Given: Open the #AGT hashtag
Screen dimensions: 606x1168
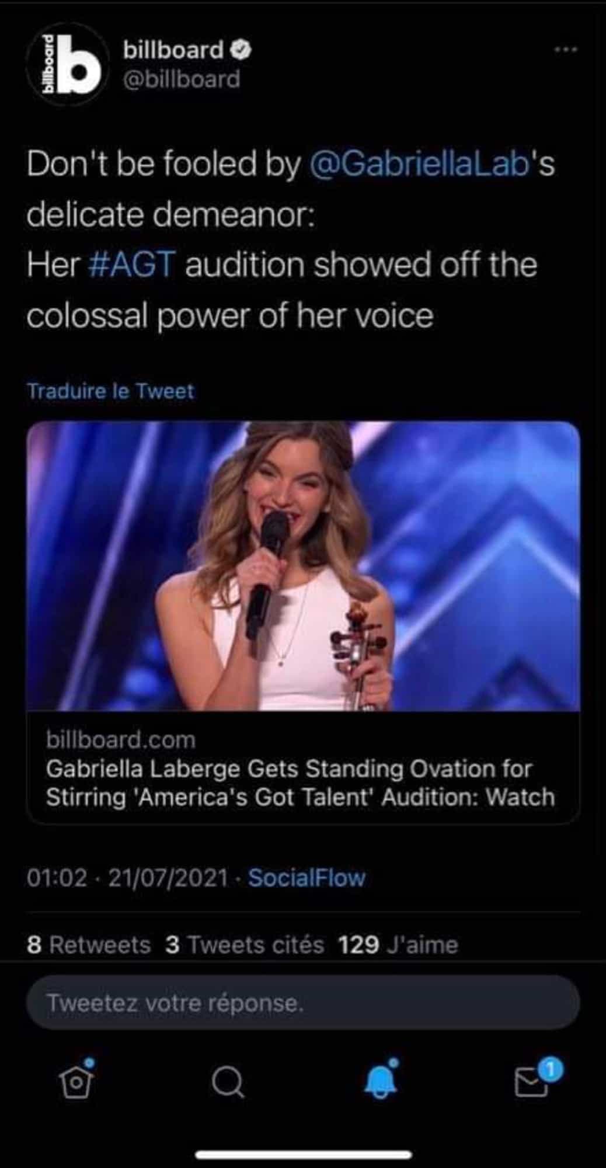Looking at the screenshot, I should tap(133, 265).
